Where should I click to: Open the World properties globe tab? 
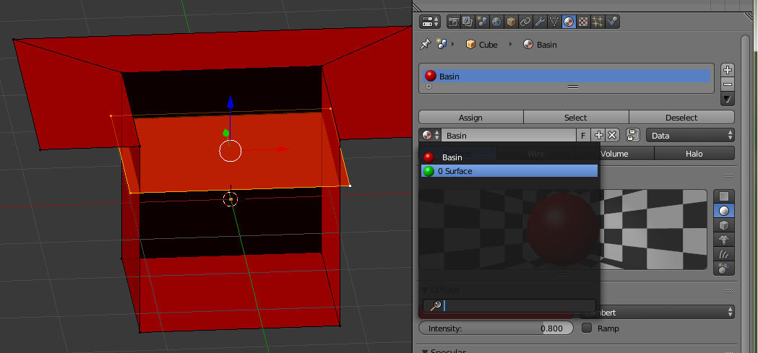[496, 21]
